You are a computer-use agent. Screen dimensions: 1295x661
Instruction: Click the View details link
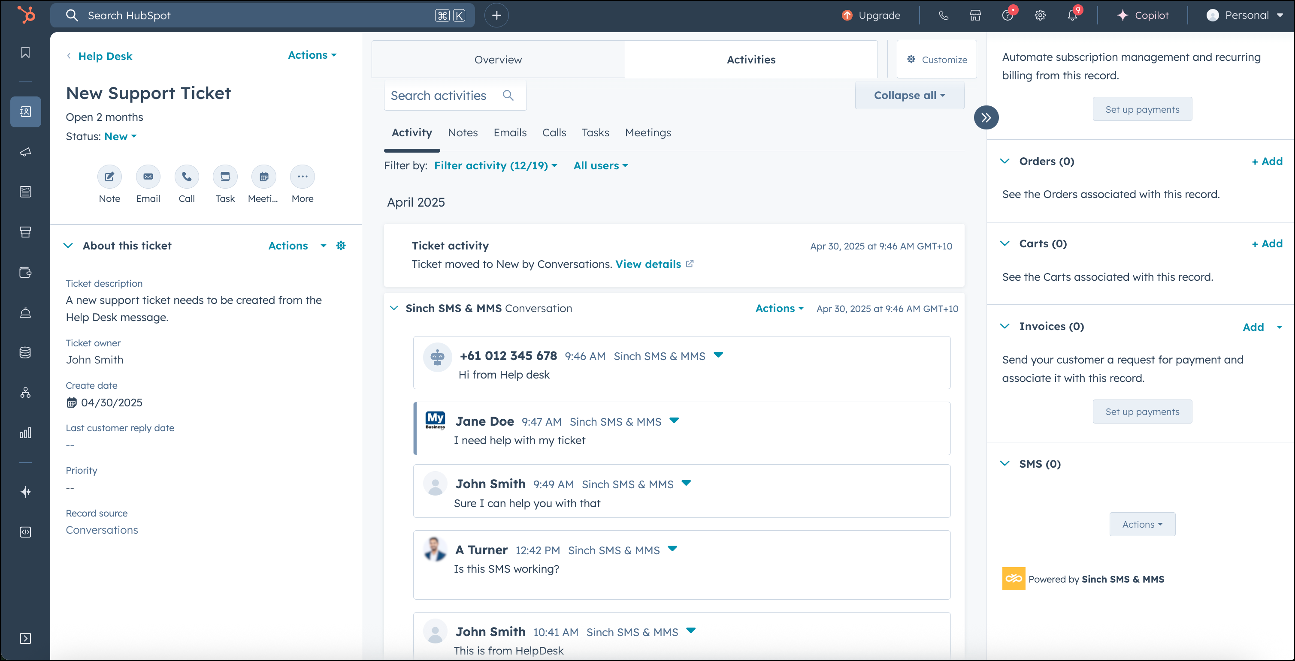point(648,264)
